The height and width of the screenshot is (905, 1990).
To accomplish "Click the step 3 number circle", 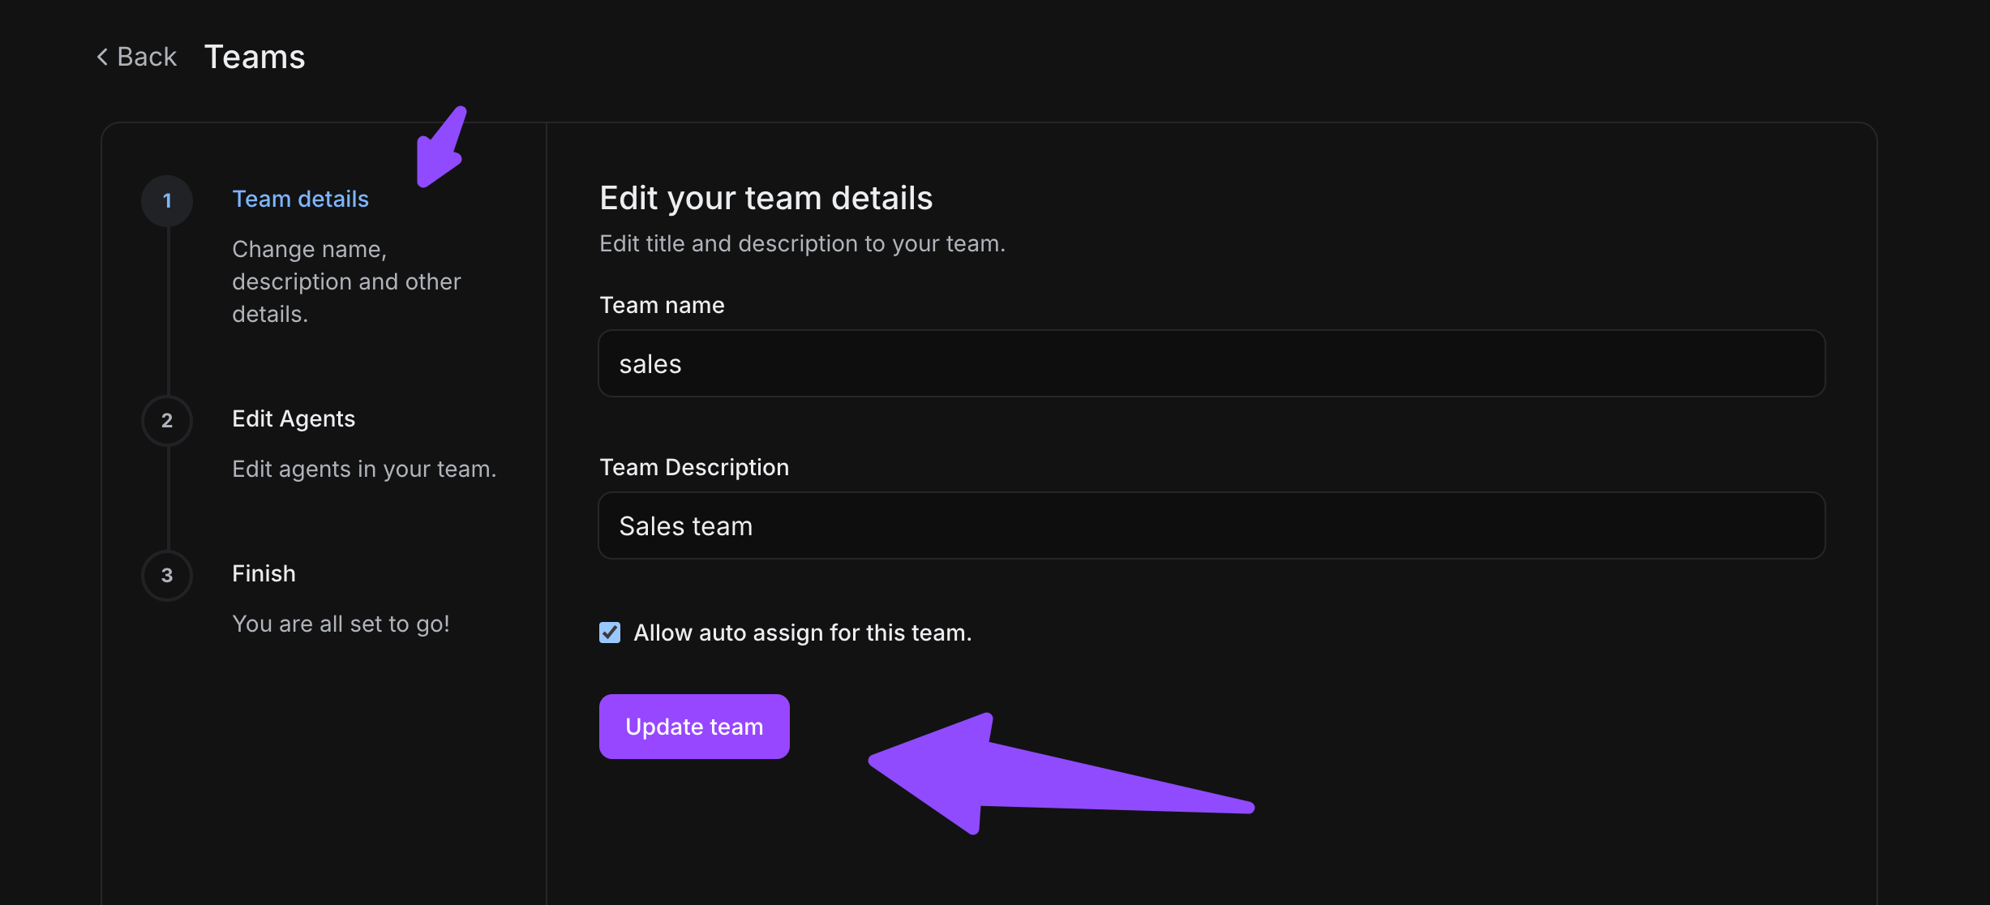I will pyautogui.click(x=167, y=575).
